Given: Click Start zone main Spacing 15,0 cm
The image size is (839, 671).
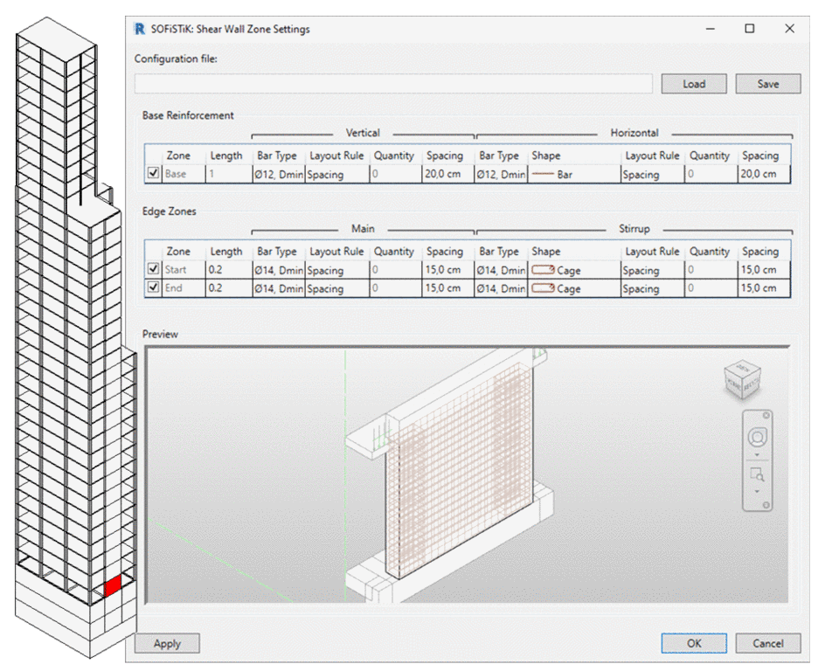Looking at the screenshot, I should (447, 270).
